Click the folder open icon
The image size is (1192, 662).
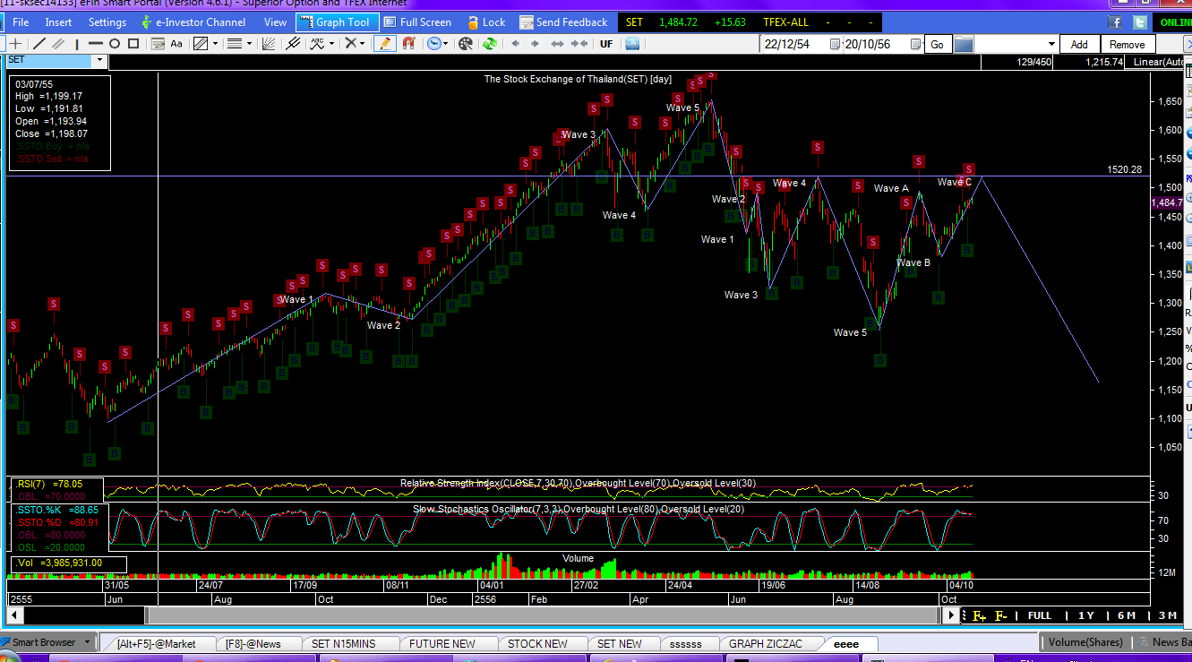(x=963, y=44)
